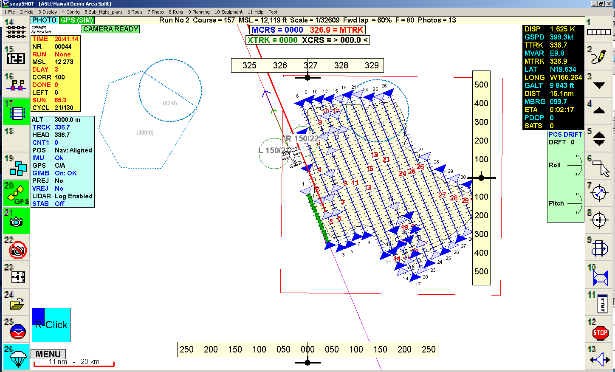Image resolution: width=615 pixels, height=372 pixels.
Task: Toggle the GPS satellite button 20
Action: point(16,193)
